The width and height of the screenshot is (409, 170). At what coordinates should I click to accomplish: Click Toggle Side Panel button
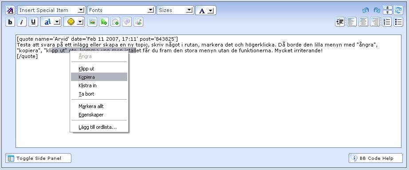coord(38,158)
